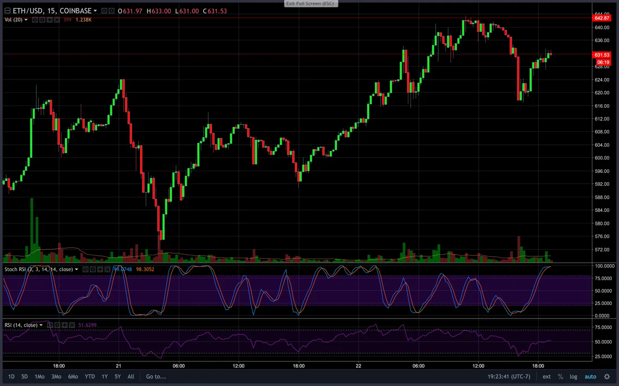This screenshot has width=619, height=386.
Task: Click the volume value 1.238K
Action: [x=84, y=20]
